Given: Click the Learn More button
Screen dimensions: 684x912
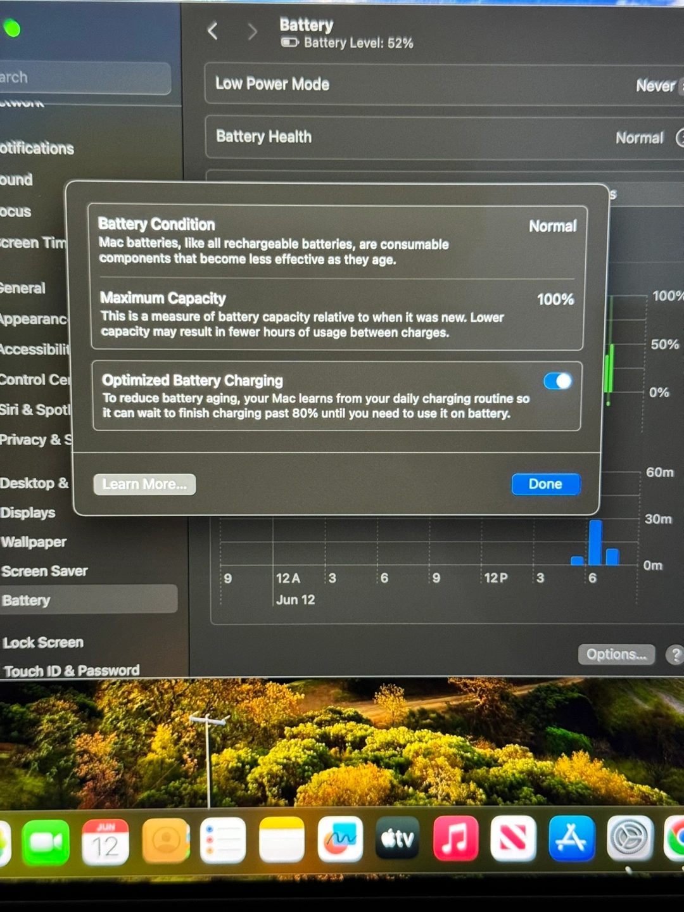Looking at the screenshot, I should 144,484.
